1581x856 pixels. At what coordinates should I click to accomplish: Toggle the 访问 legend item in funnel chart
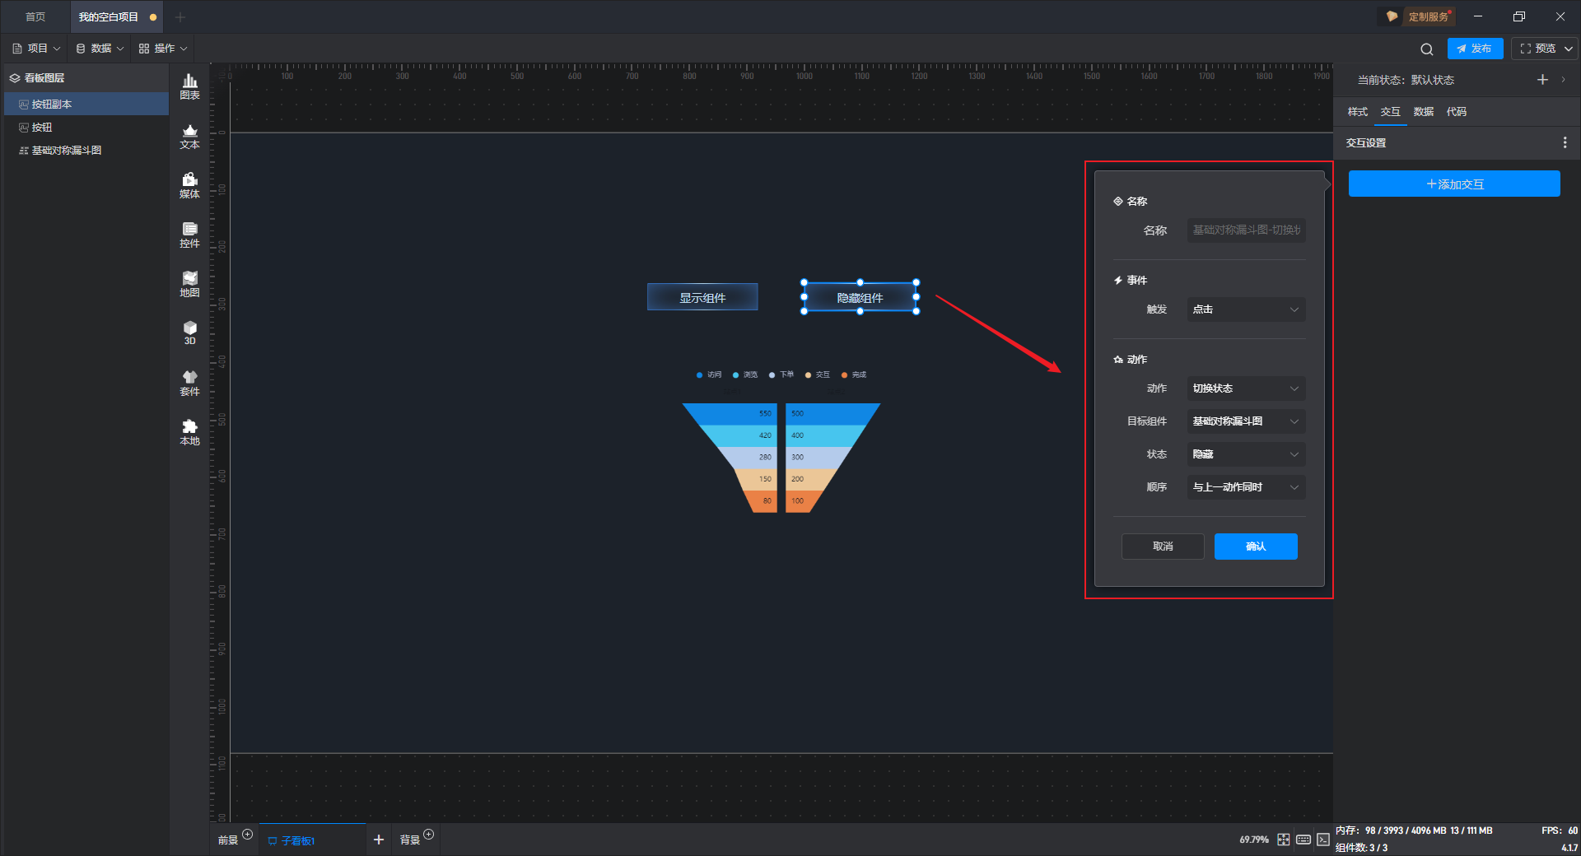[709, 375]
